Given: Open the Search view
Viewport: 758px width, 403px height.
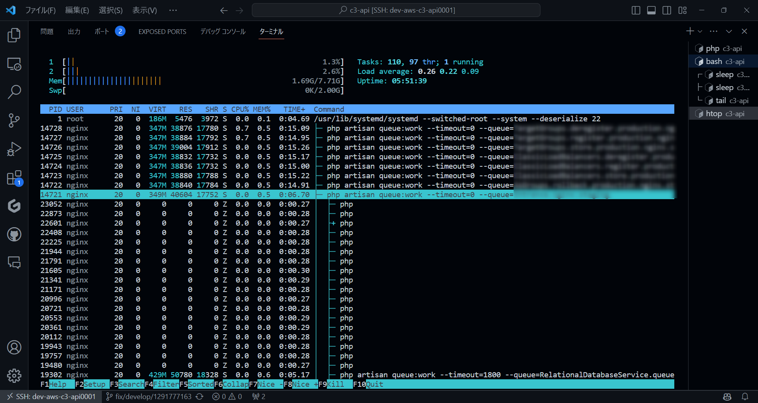Looking at the screenshot, I should tap(14, 92).
